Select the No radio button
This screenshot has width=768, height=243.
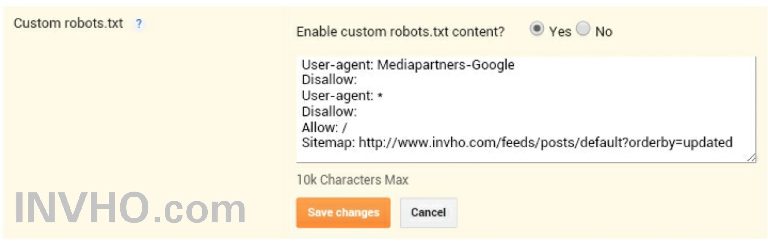click(583, 29)
